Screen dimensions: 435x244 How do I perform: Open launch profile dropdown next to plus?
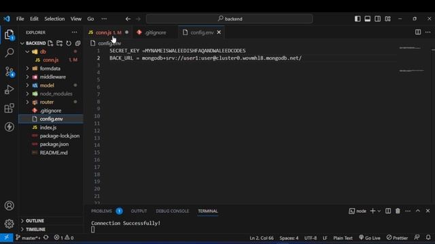coord(379,211)
